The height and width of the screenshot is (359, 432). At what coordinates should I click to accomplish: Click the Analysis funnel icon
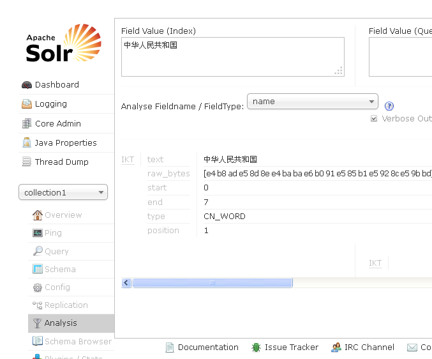tap(37, 323)
